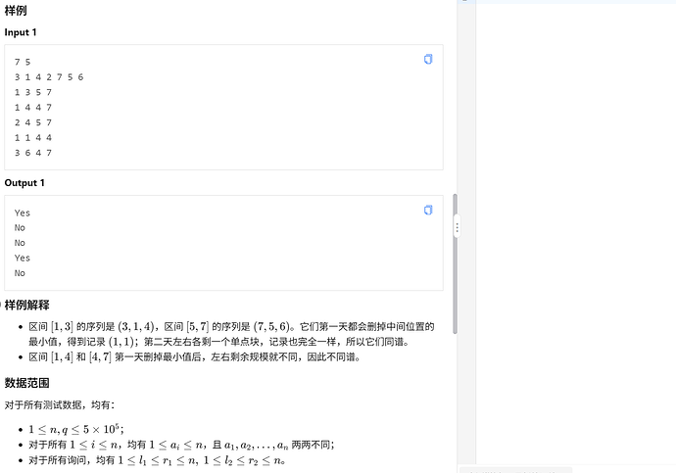Click the panel splitter handle with dots
676x473 pixels.
(457, 228)
